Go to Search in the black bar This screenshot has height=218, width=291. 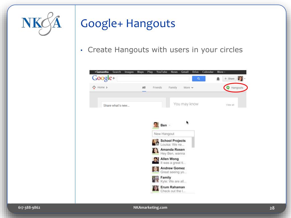(117, 72)
